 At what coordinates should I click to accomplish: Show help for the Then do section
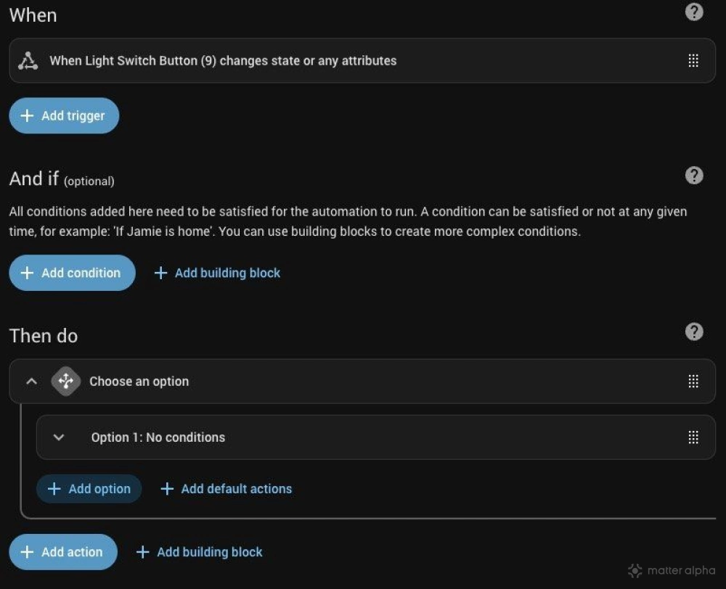coord(694,332)
